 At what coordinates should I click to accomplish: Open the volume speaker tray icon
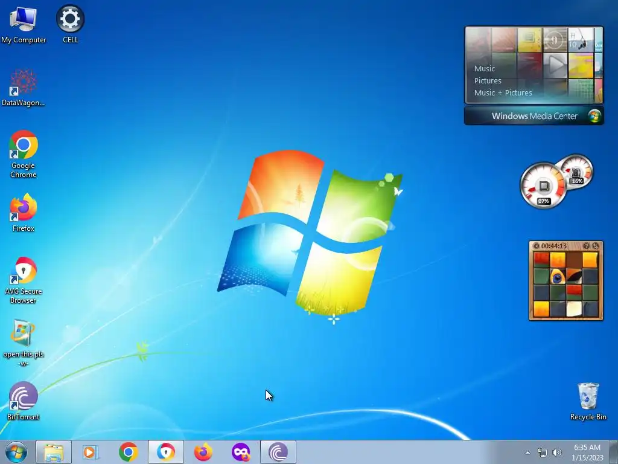tap(557, 453)
